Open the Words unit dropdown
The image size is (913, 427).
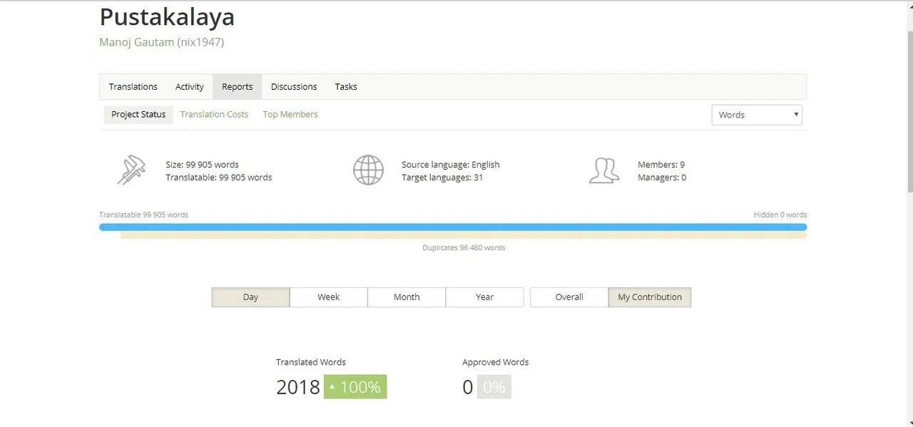coord(757,115)
